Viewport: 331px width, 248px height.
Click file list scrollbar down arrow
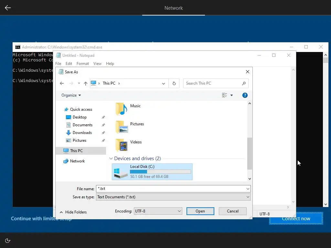coord(250,179)
